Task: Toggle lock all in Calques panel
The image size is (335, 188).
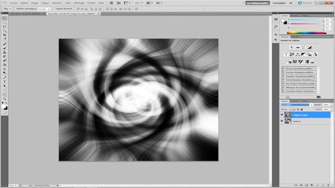Action: (x=301, y=109)
